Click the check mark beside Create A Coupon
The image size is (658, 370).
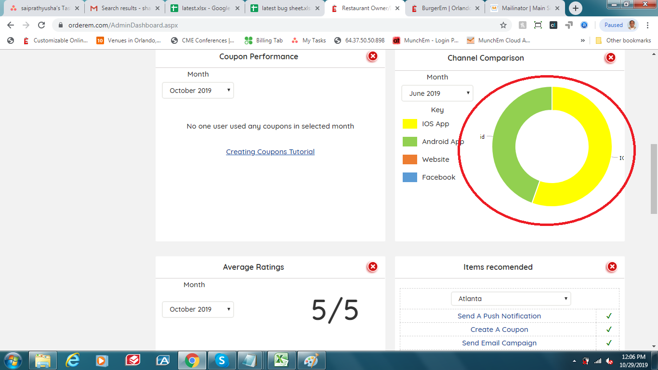coord(609,330)
